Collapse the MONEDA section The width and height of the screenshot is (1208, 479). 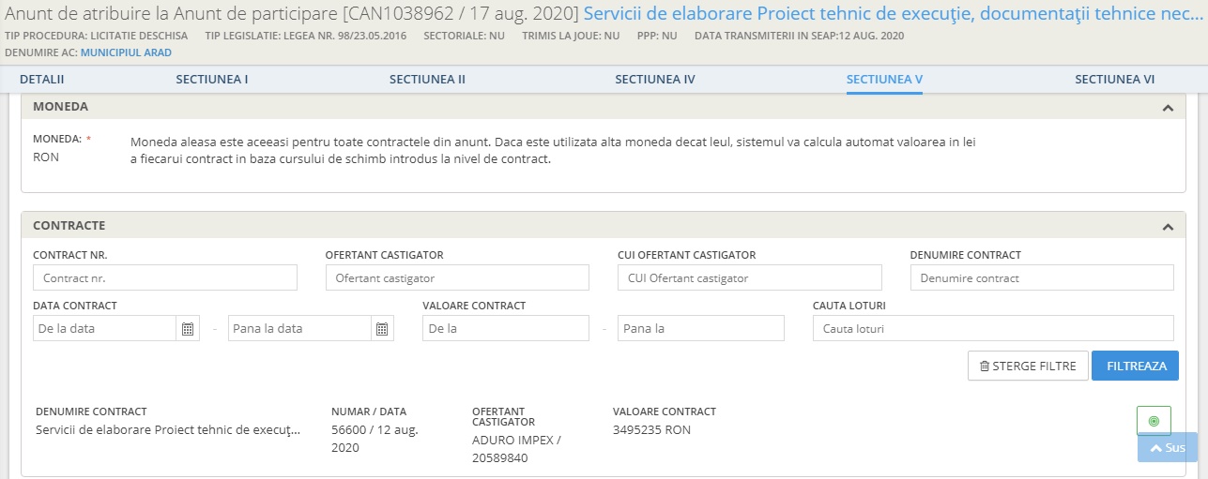(x=1168, y=108)
